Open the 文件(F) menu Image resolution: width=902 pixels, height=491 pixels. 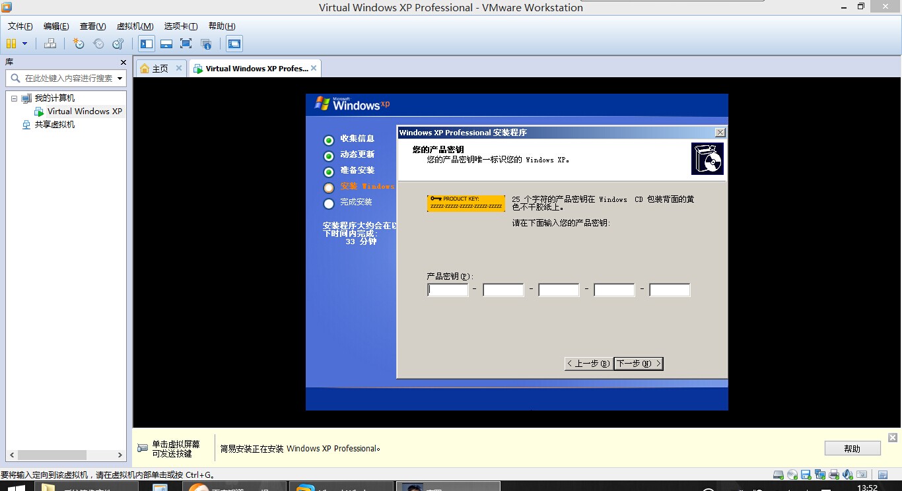pos(20,26)
